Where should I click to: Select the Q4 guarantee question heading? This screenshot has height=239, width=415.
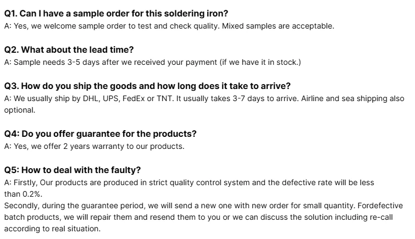pos(100,134)
